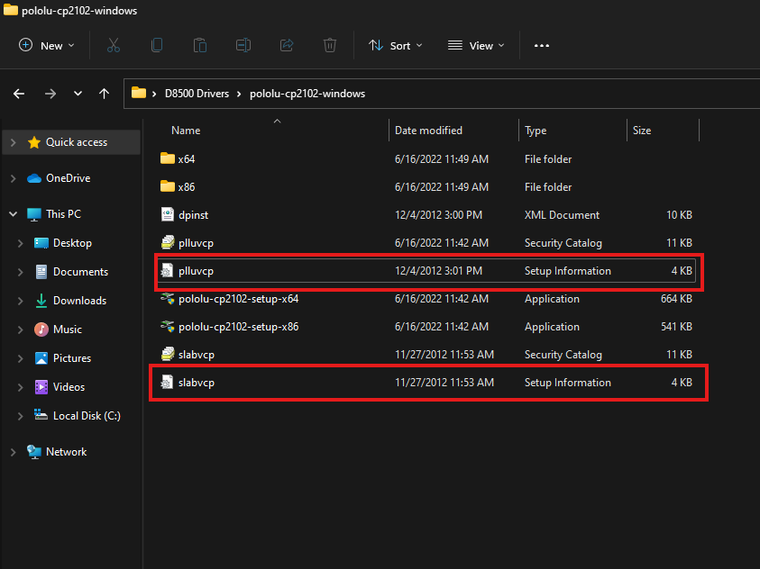Open the View options dropdown
This screenshot has height=569, width=760.
[x=476, y=45]
